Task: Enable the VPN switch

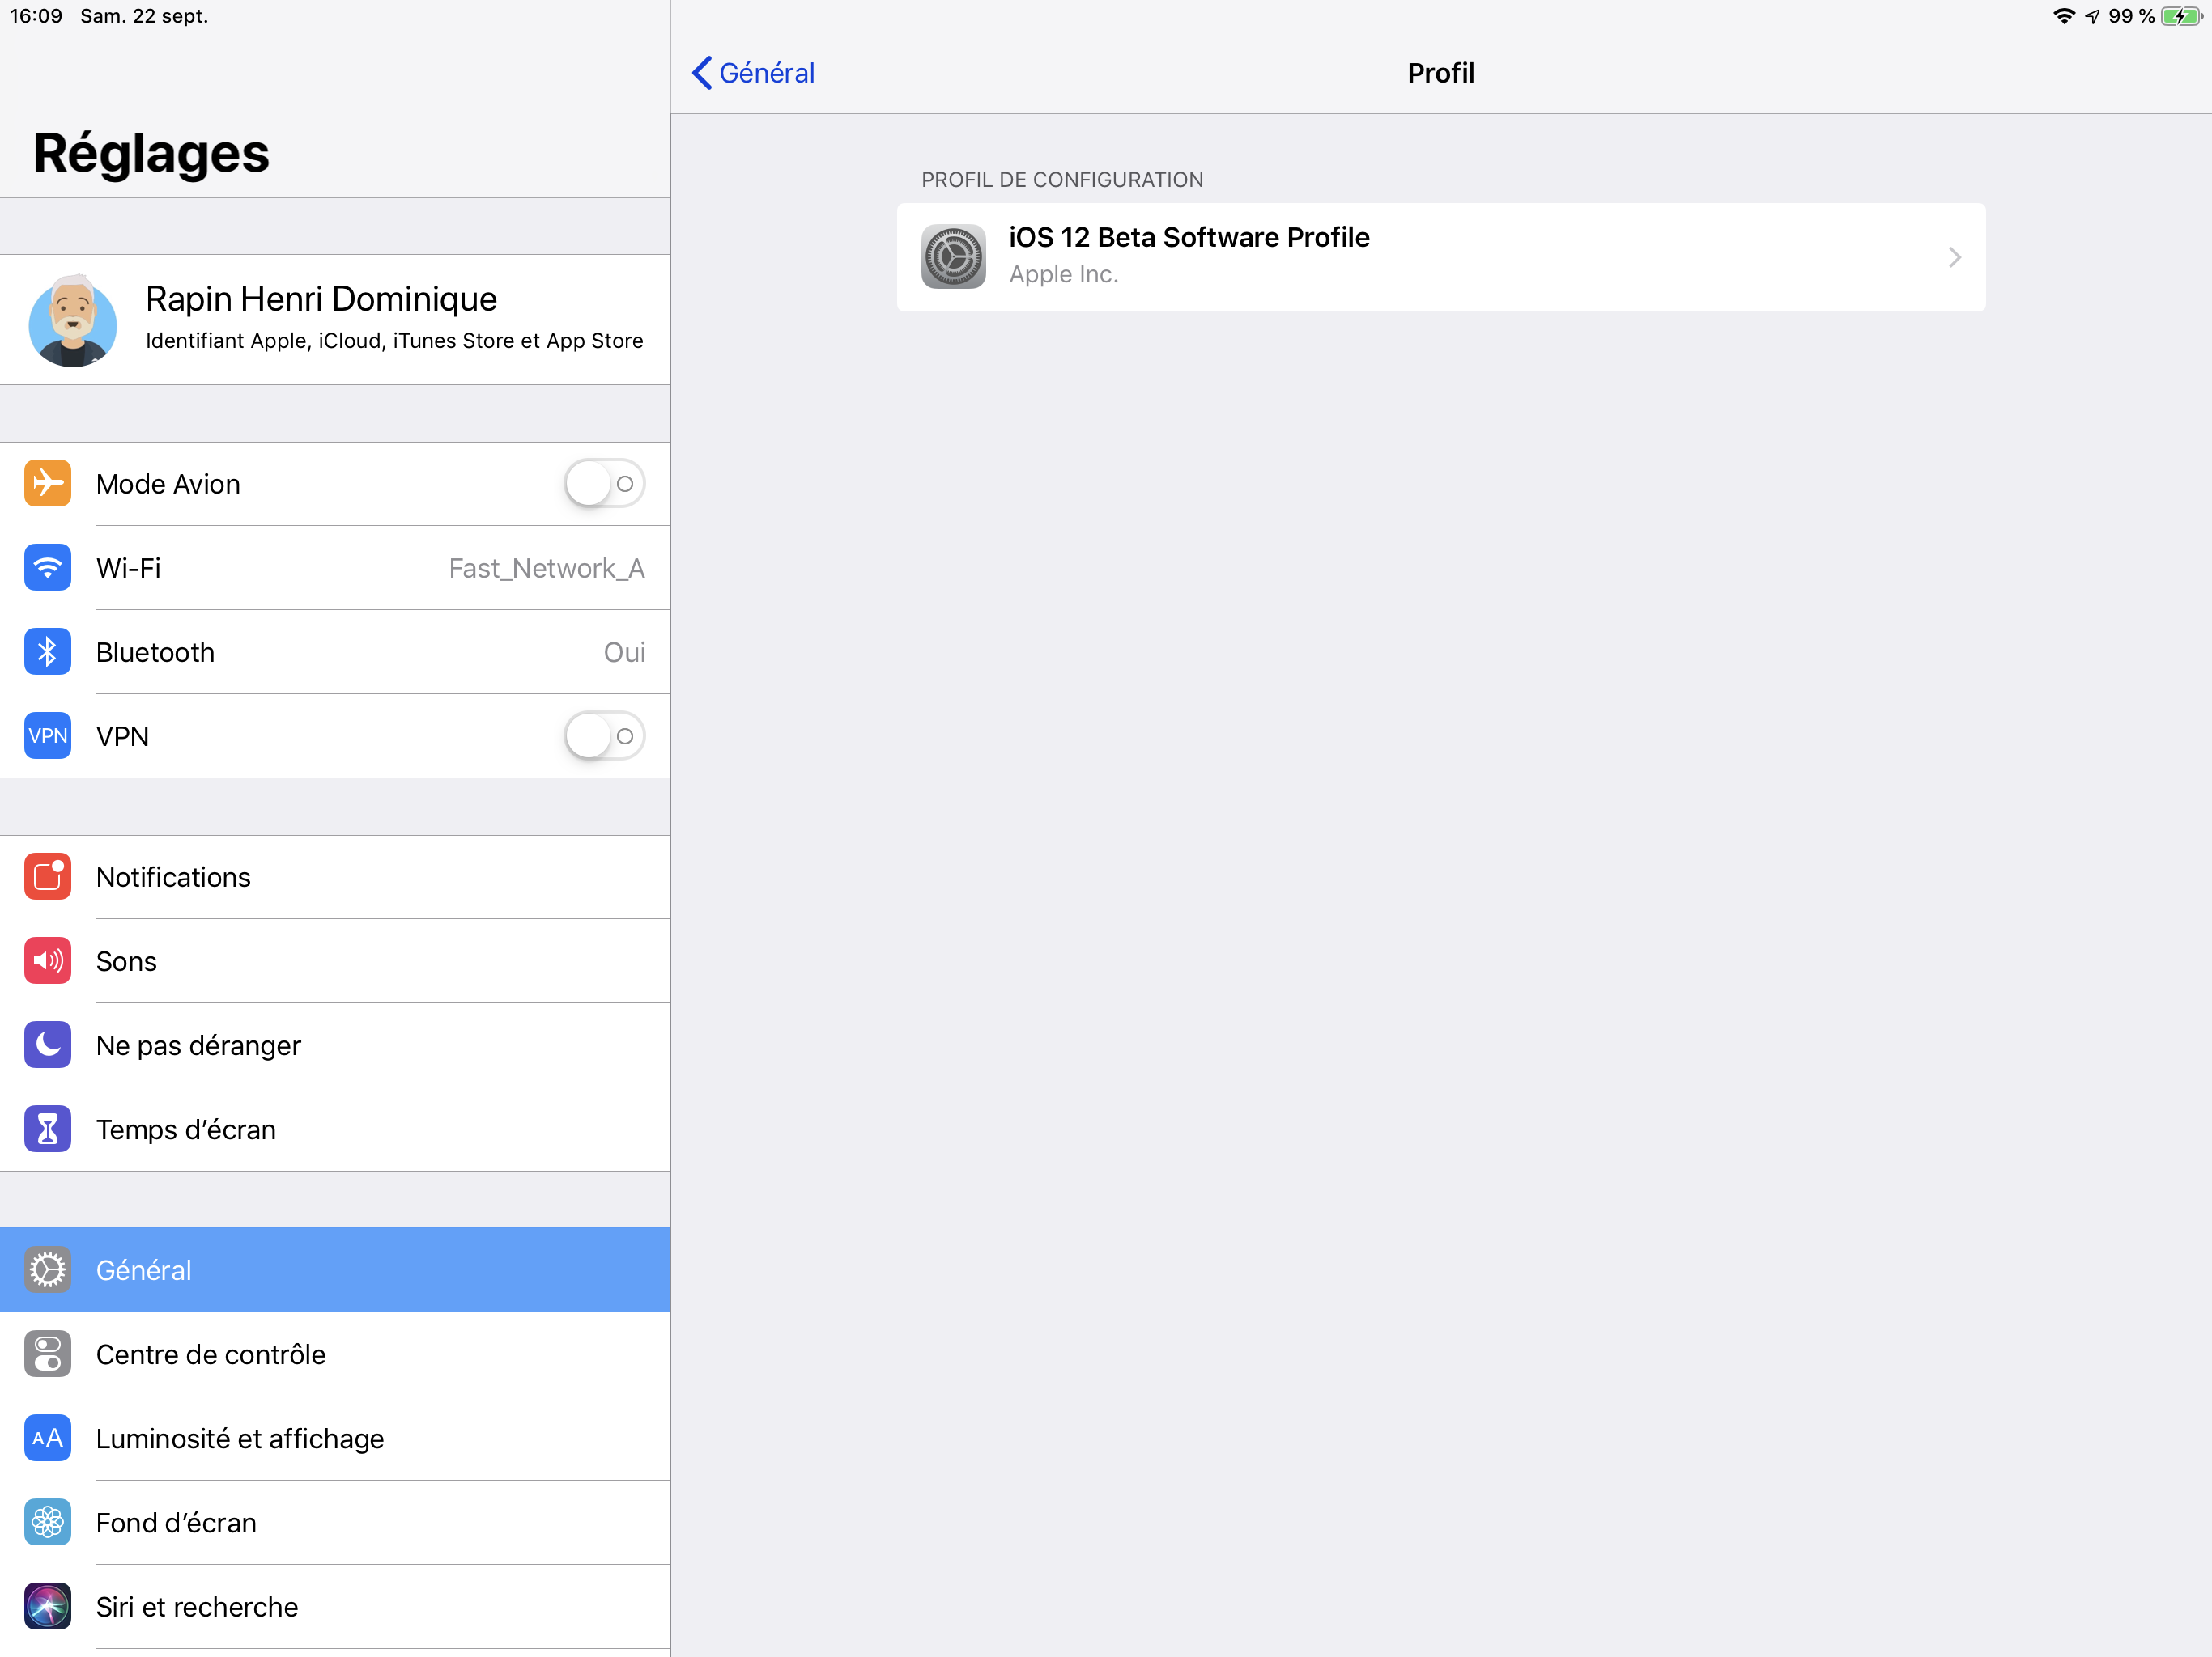Action: point(603,736)
